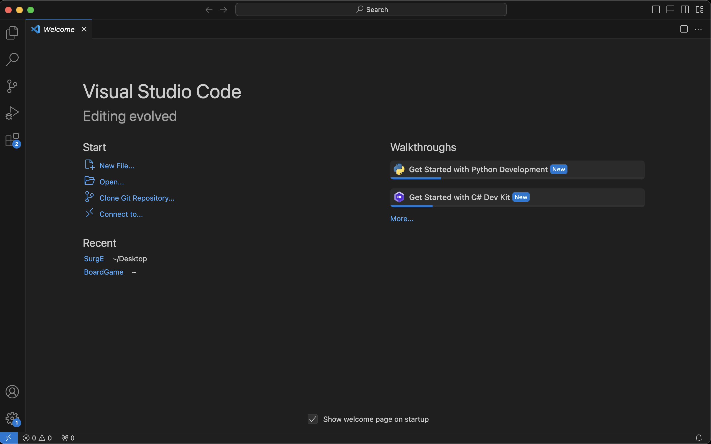Click Clone Git Repository link

point(137,198)
